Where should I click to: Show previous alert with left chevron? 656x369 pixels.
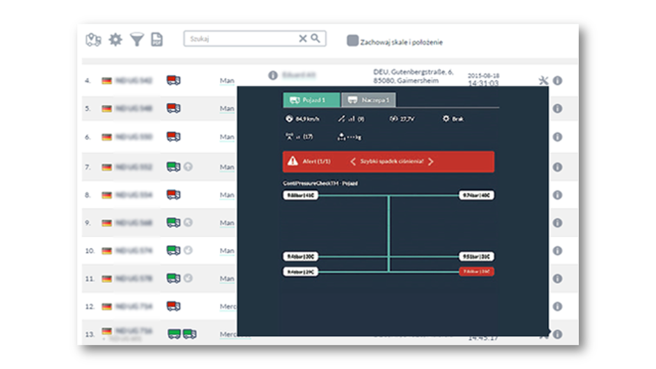(353, 161)
